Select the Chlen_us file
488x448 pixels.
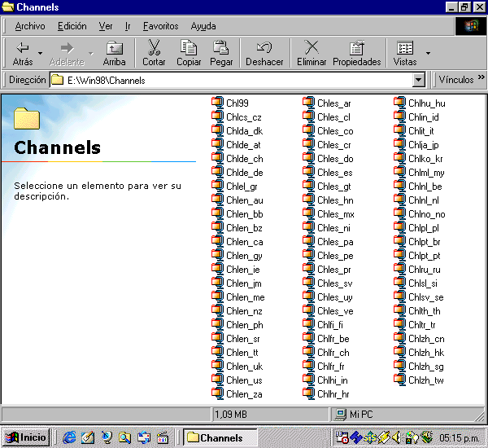[x=237, y=380]
